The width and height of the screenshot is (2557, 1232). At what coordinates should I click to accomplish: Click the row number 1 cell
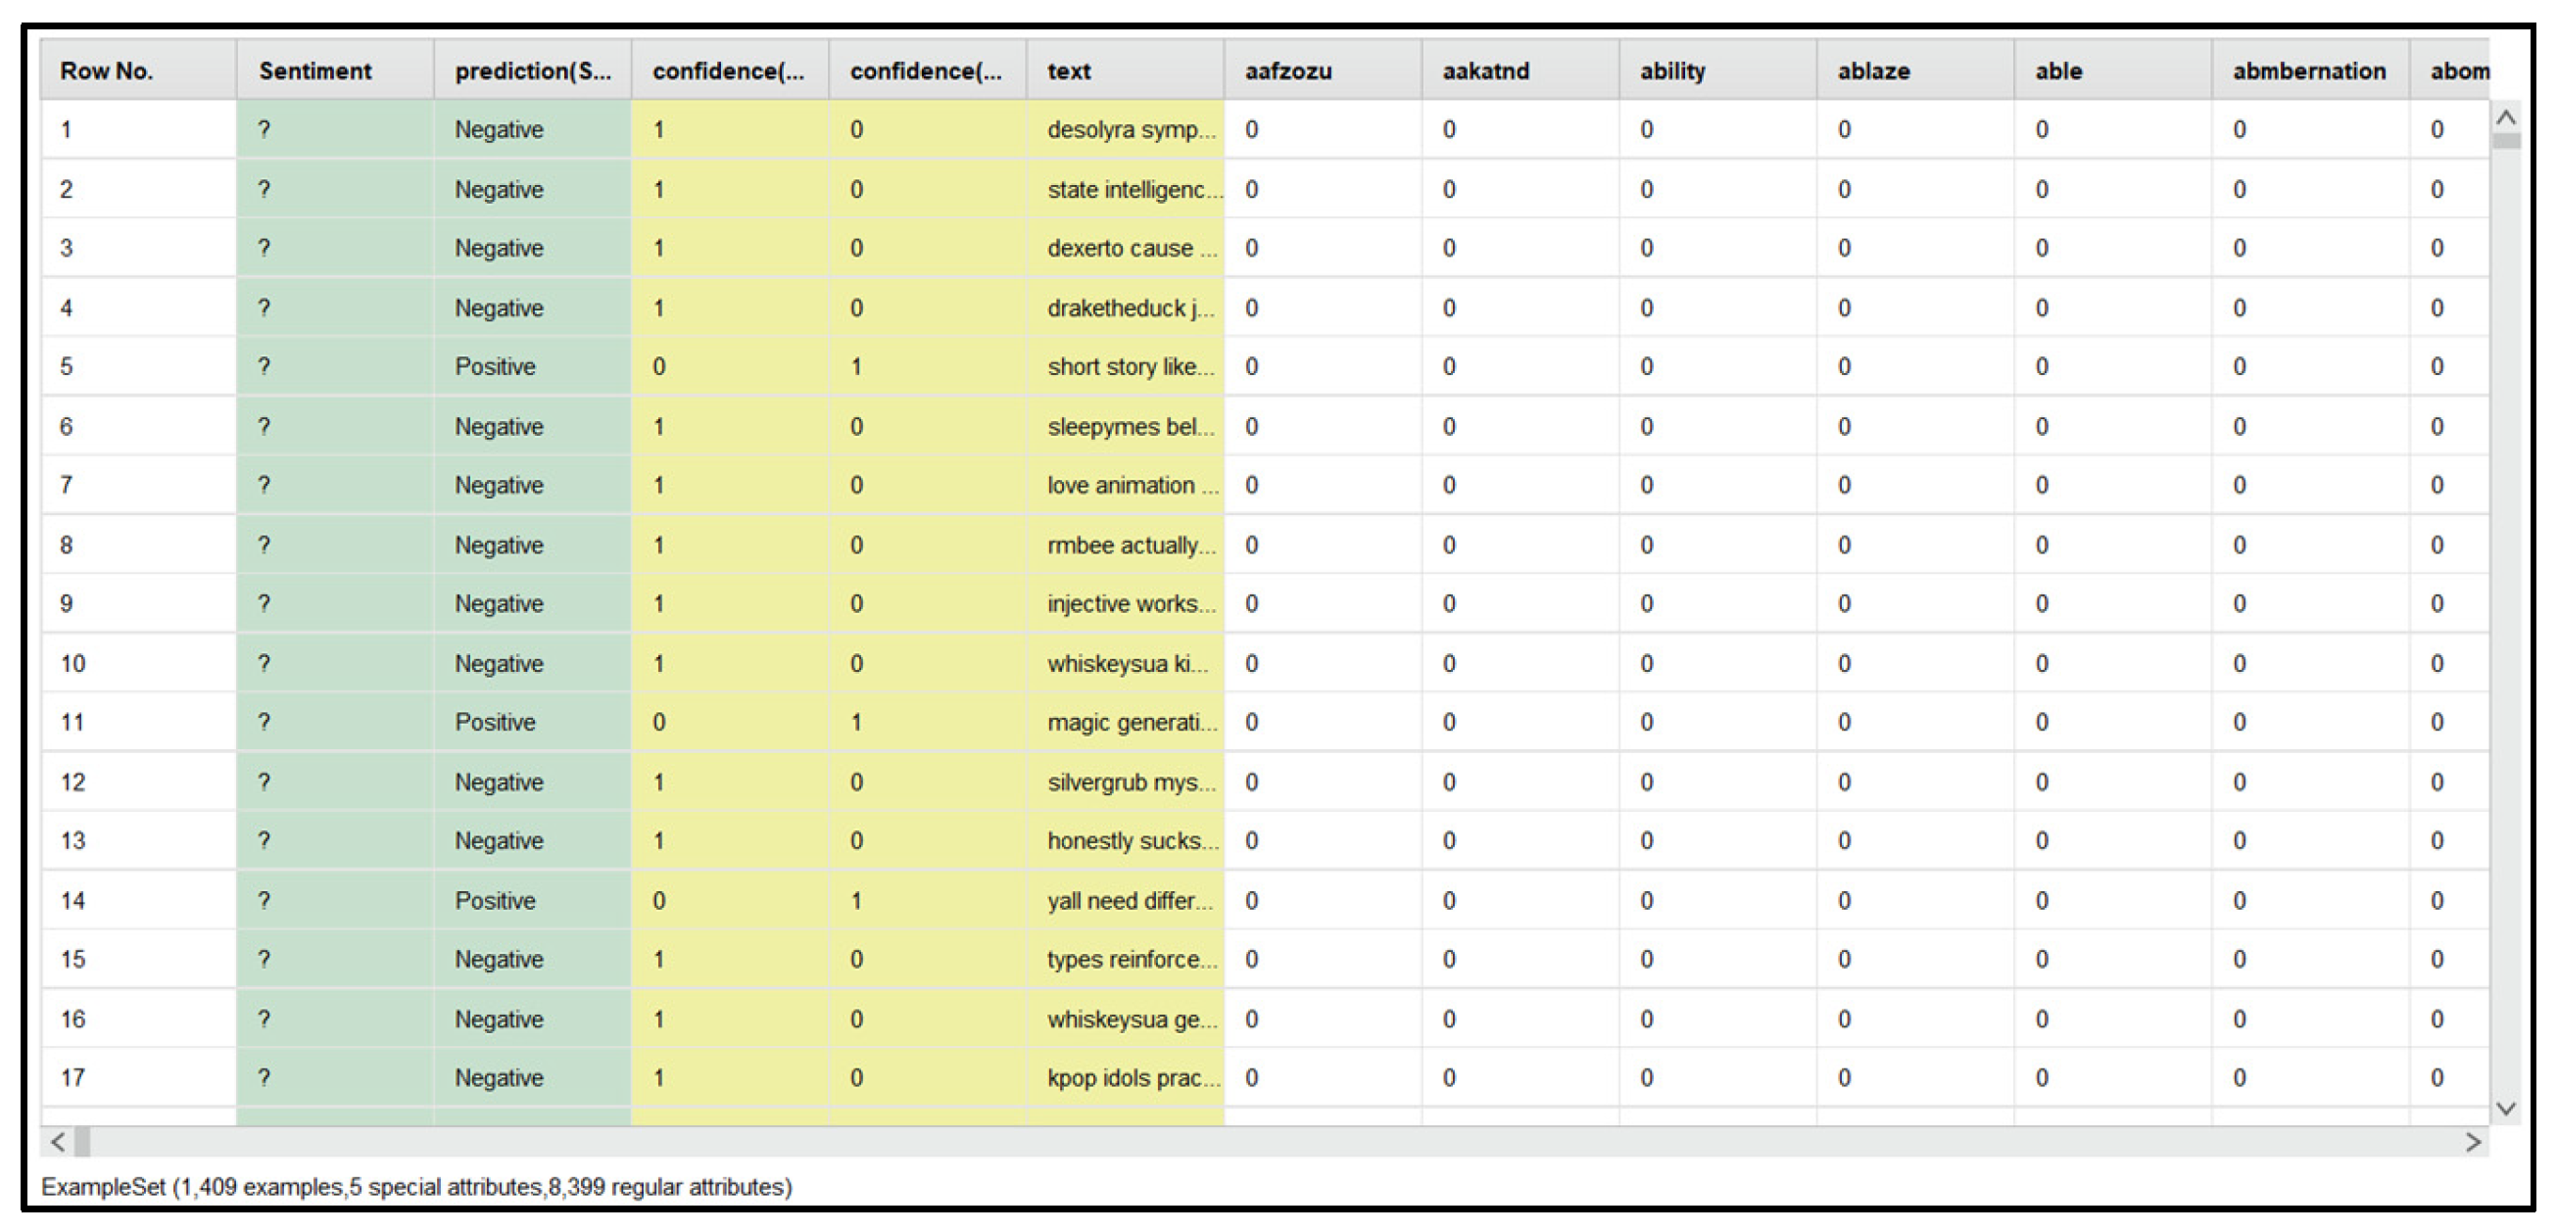[x=138, y=130]
